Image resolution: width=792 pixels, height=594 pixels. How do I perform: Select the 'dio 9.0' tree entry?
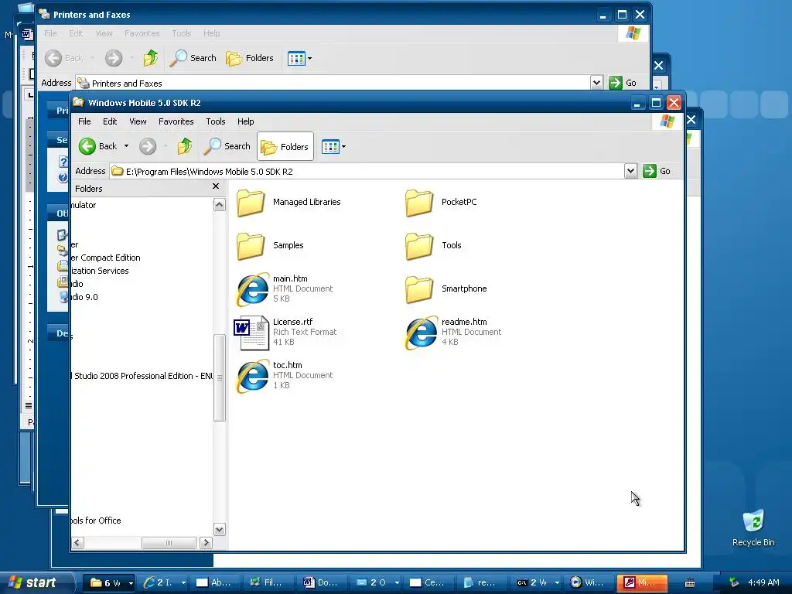pos(84,297)
